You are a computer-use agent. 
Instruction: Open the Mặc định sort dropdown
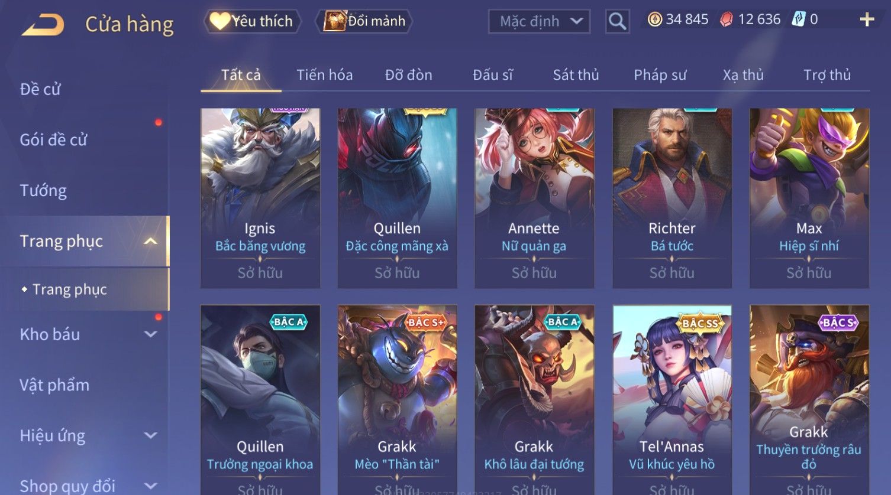[x=539, y=22]
